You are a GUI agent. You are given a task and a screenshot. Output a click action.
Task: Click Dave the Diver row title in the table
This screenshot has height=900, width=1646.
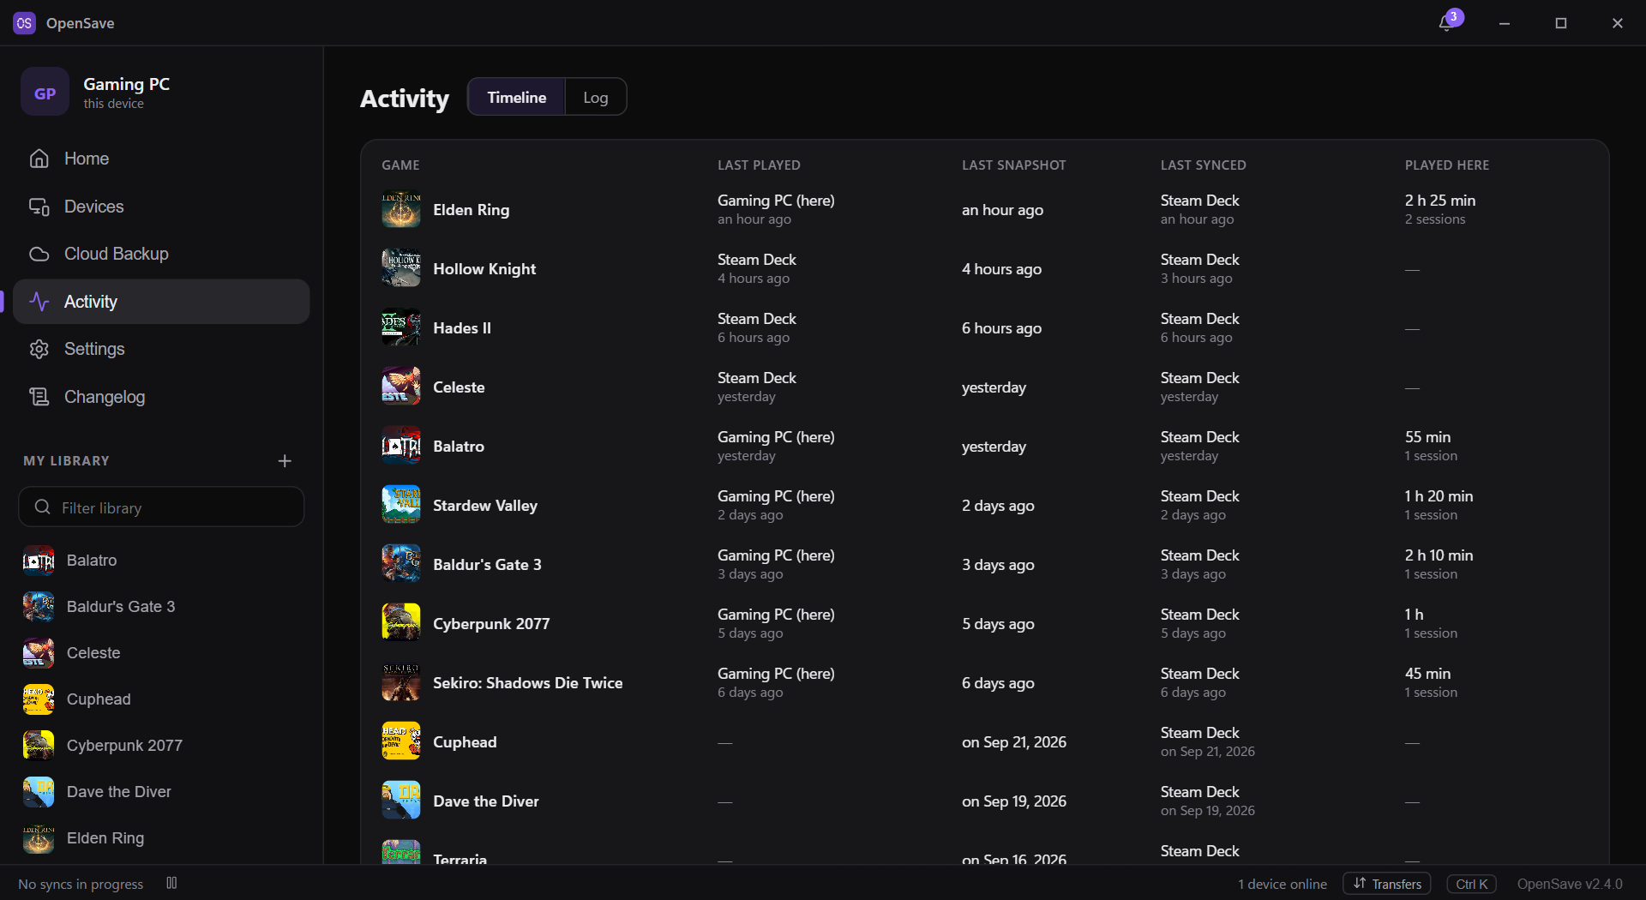click(486, 801)
